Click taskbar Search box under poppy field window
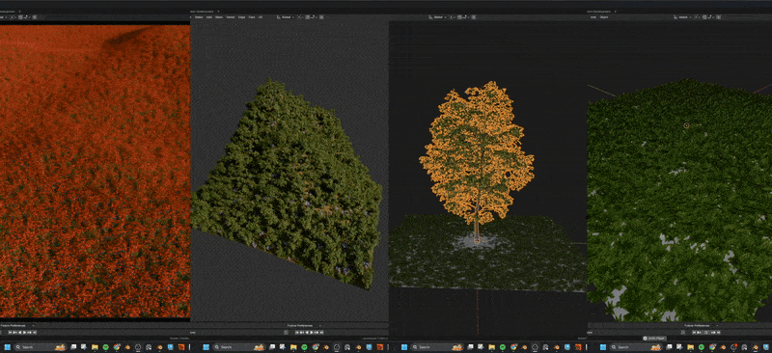Viewport: 772px width, 353px height. pyautogui.click(x=41, y=347)
